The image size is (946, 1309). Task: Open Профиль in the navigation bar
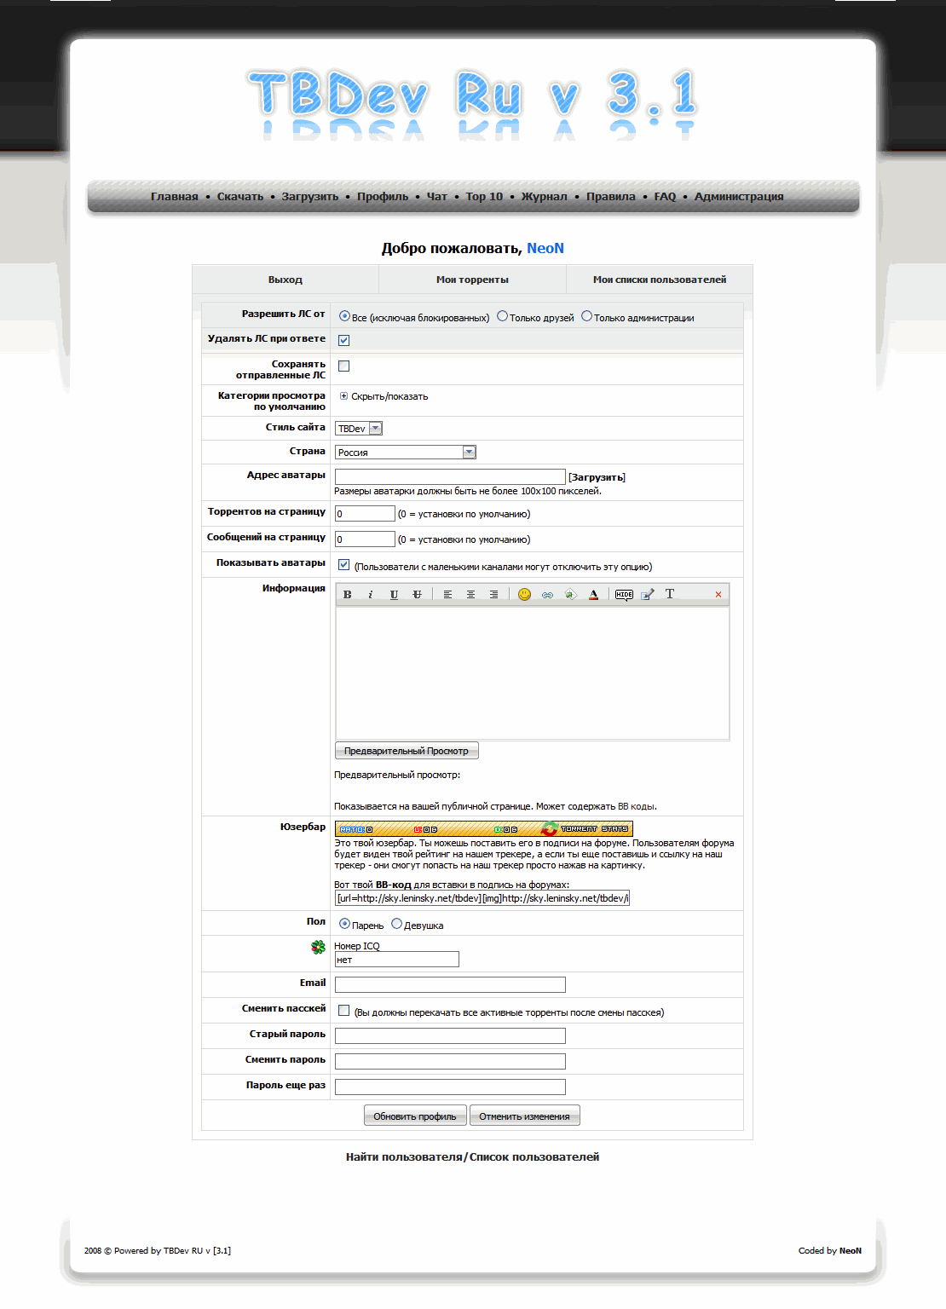(x=383, y=197)
